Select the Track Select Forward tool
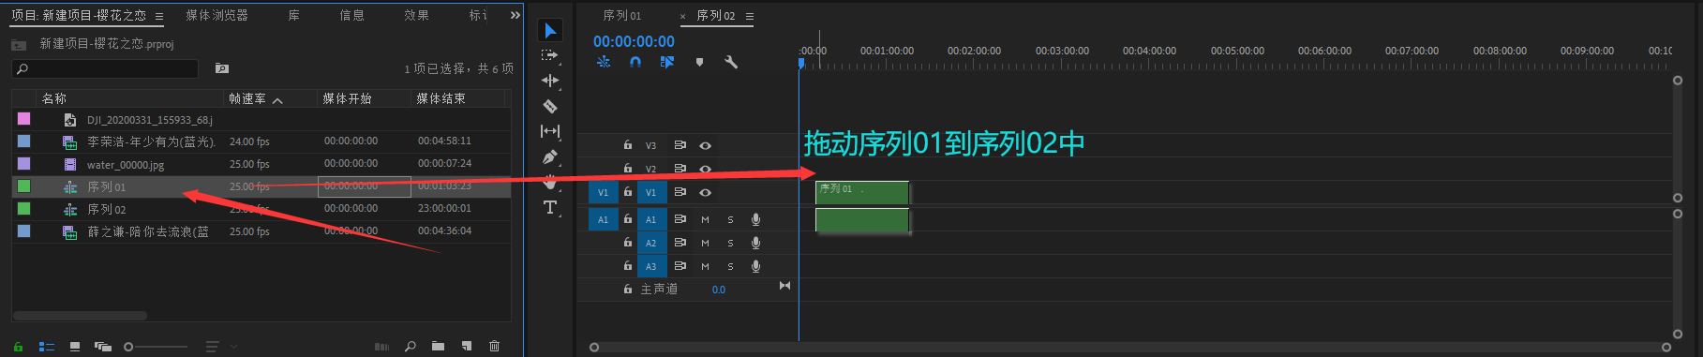Viewport: 1703px width, 357px height. [550, 55]
